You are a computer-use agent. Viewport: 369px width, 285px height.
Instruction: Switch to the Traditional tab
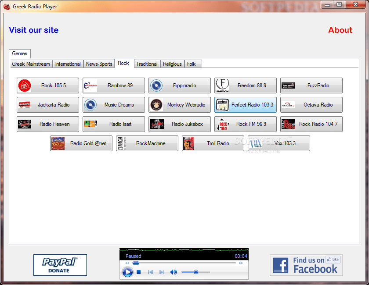147,64
